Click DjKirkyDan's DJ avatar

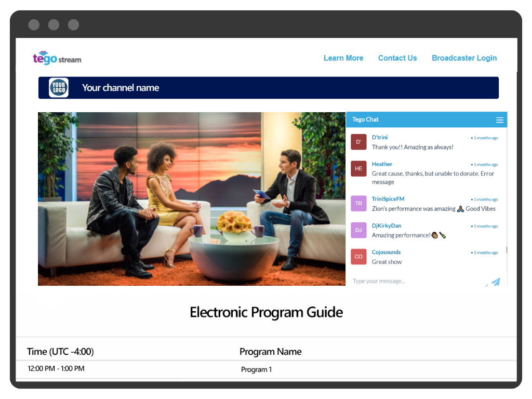358,230
